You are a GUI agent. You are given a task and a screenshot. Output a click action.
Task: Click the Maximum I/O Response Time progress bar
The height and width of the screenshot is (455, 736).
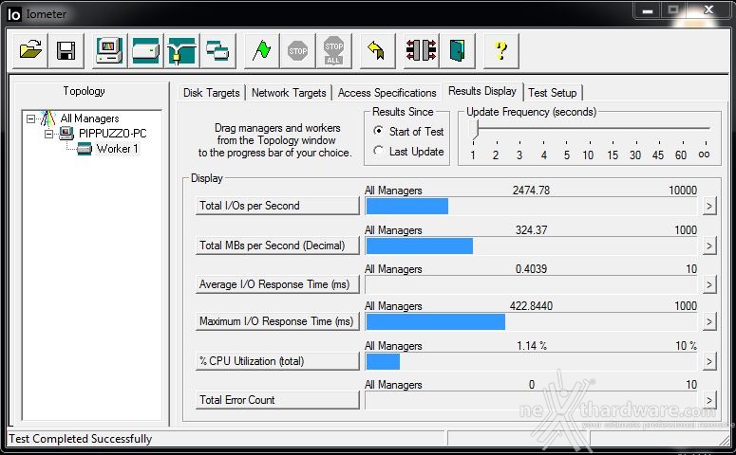coord(532,322)
